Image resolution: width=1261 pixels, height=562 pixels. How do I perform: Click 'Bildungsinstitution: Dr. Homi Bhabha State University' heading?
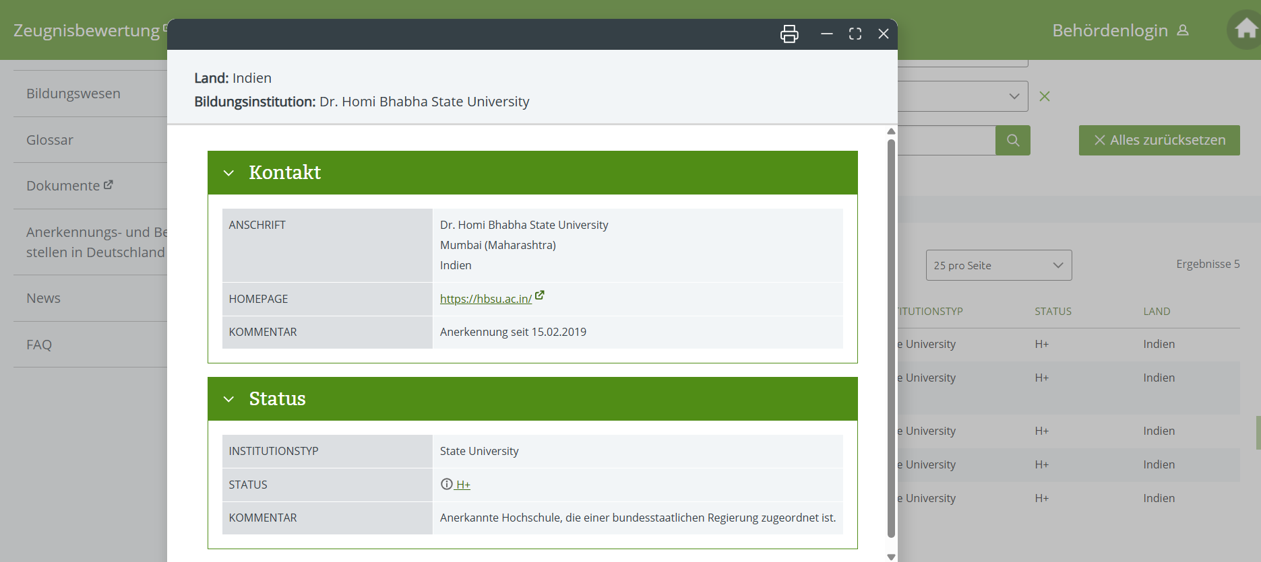point(362,102)
